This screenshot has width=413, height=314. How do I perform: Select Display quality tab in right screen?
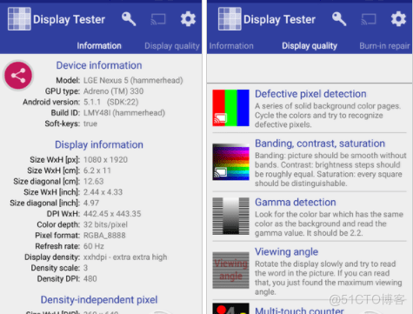coord(310,46)
